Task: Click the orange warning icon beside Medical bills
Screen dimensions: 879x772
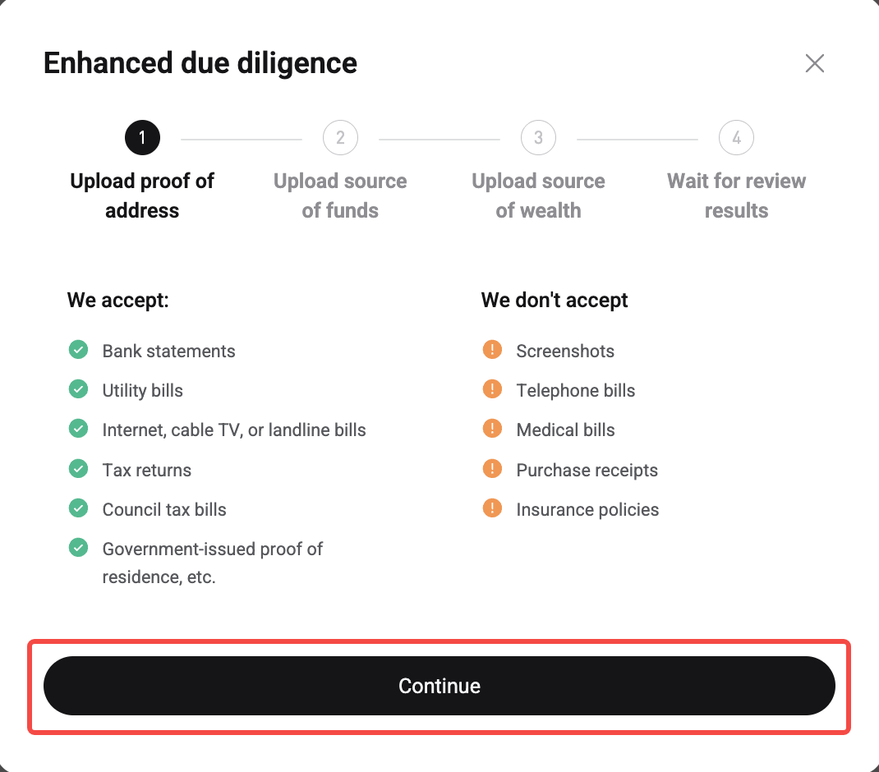Action: coord(492,428)
